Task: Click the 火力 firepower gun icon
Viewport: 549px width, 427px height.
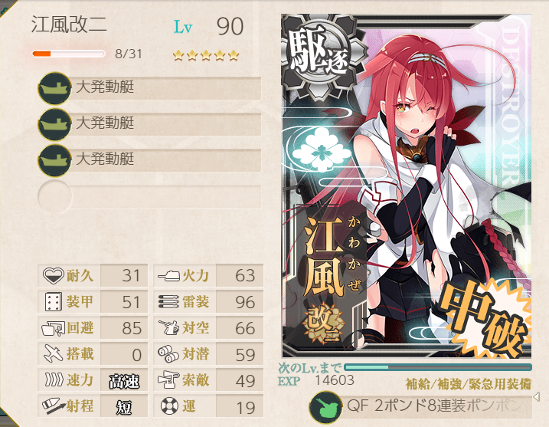Action: (x=169, y=276)
